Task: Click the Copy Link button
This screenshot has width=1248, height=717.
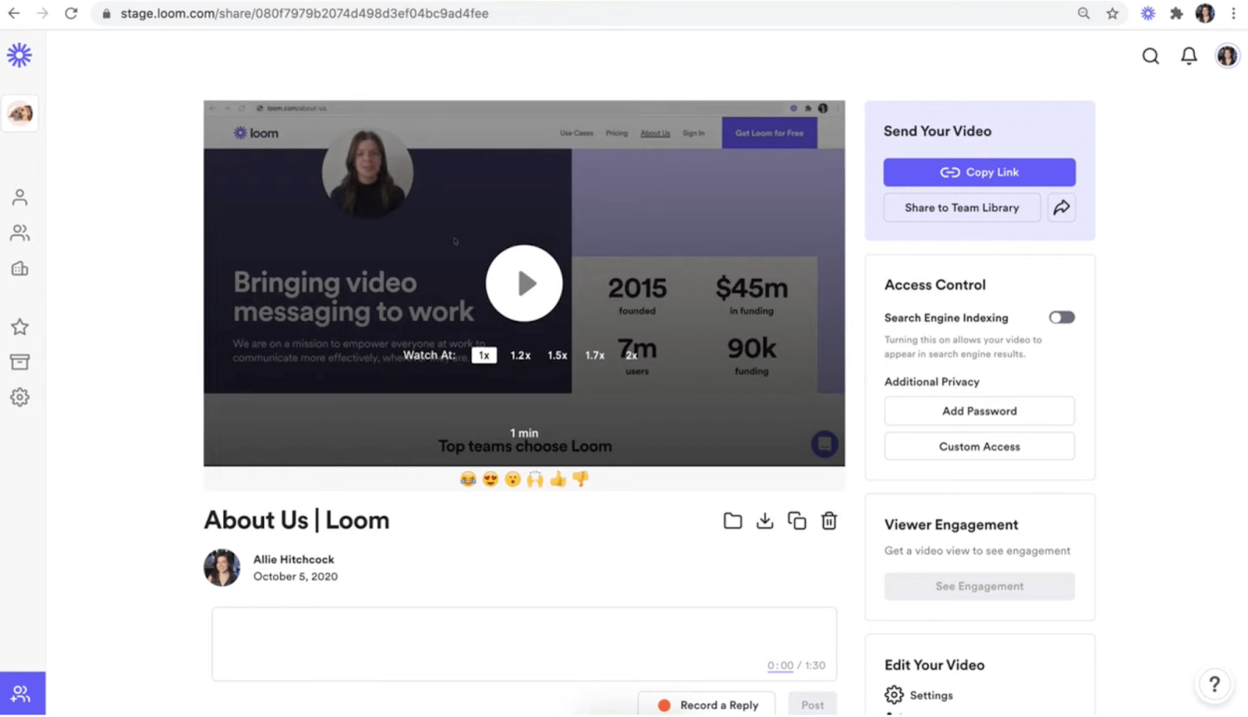Action: tap(980, 172)
